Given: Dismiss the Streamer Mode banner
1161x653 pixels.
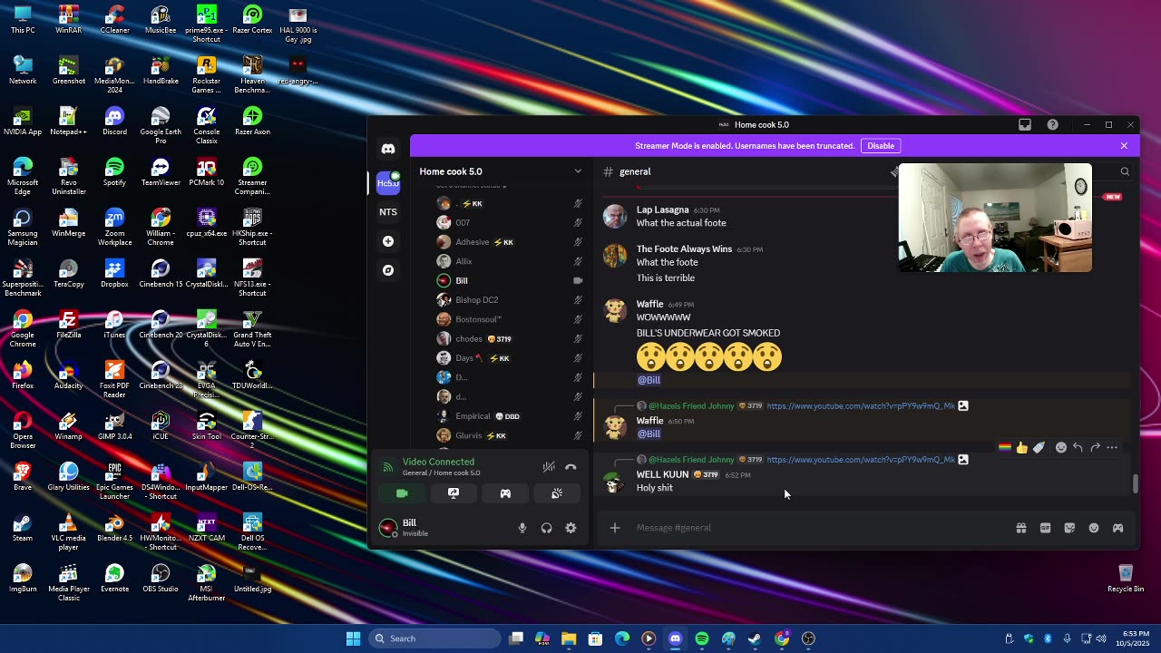Looking at the screenshot, I should (1124, 146).
